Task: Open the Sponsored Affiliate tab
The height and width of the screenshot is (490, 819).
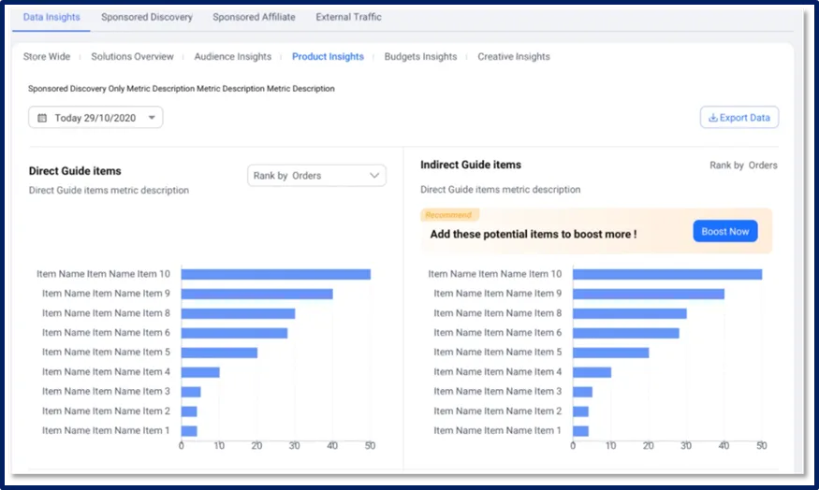Action: (254, 17)
